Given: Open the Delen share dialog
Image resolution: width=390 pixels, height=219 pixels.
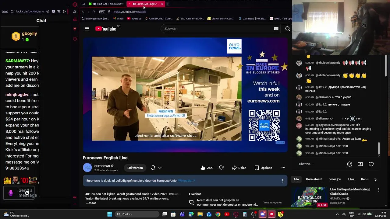Looking at the screenshot, I should [x=239, y=168].
